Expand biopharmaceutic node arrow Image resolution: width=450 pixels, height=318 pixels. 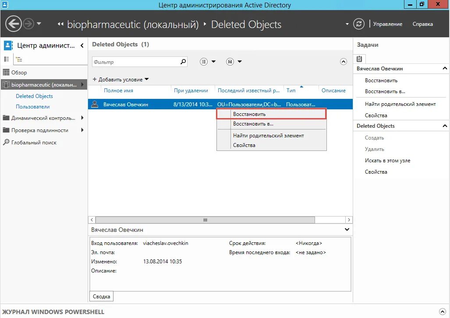click(82, 84)
